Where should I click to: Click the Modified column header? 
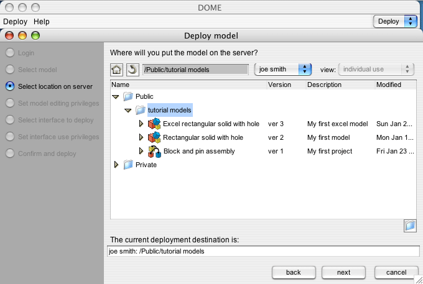396,85
